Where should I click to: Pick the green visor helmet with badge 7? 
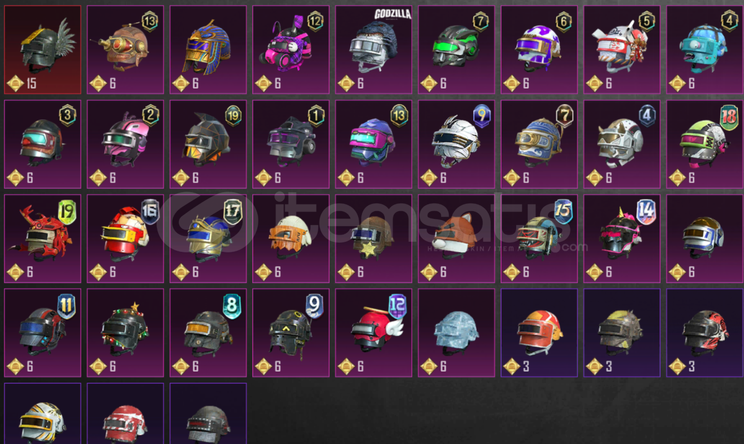pyautogui.click(x=457, y=50)
